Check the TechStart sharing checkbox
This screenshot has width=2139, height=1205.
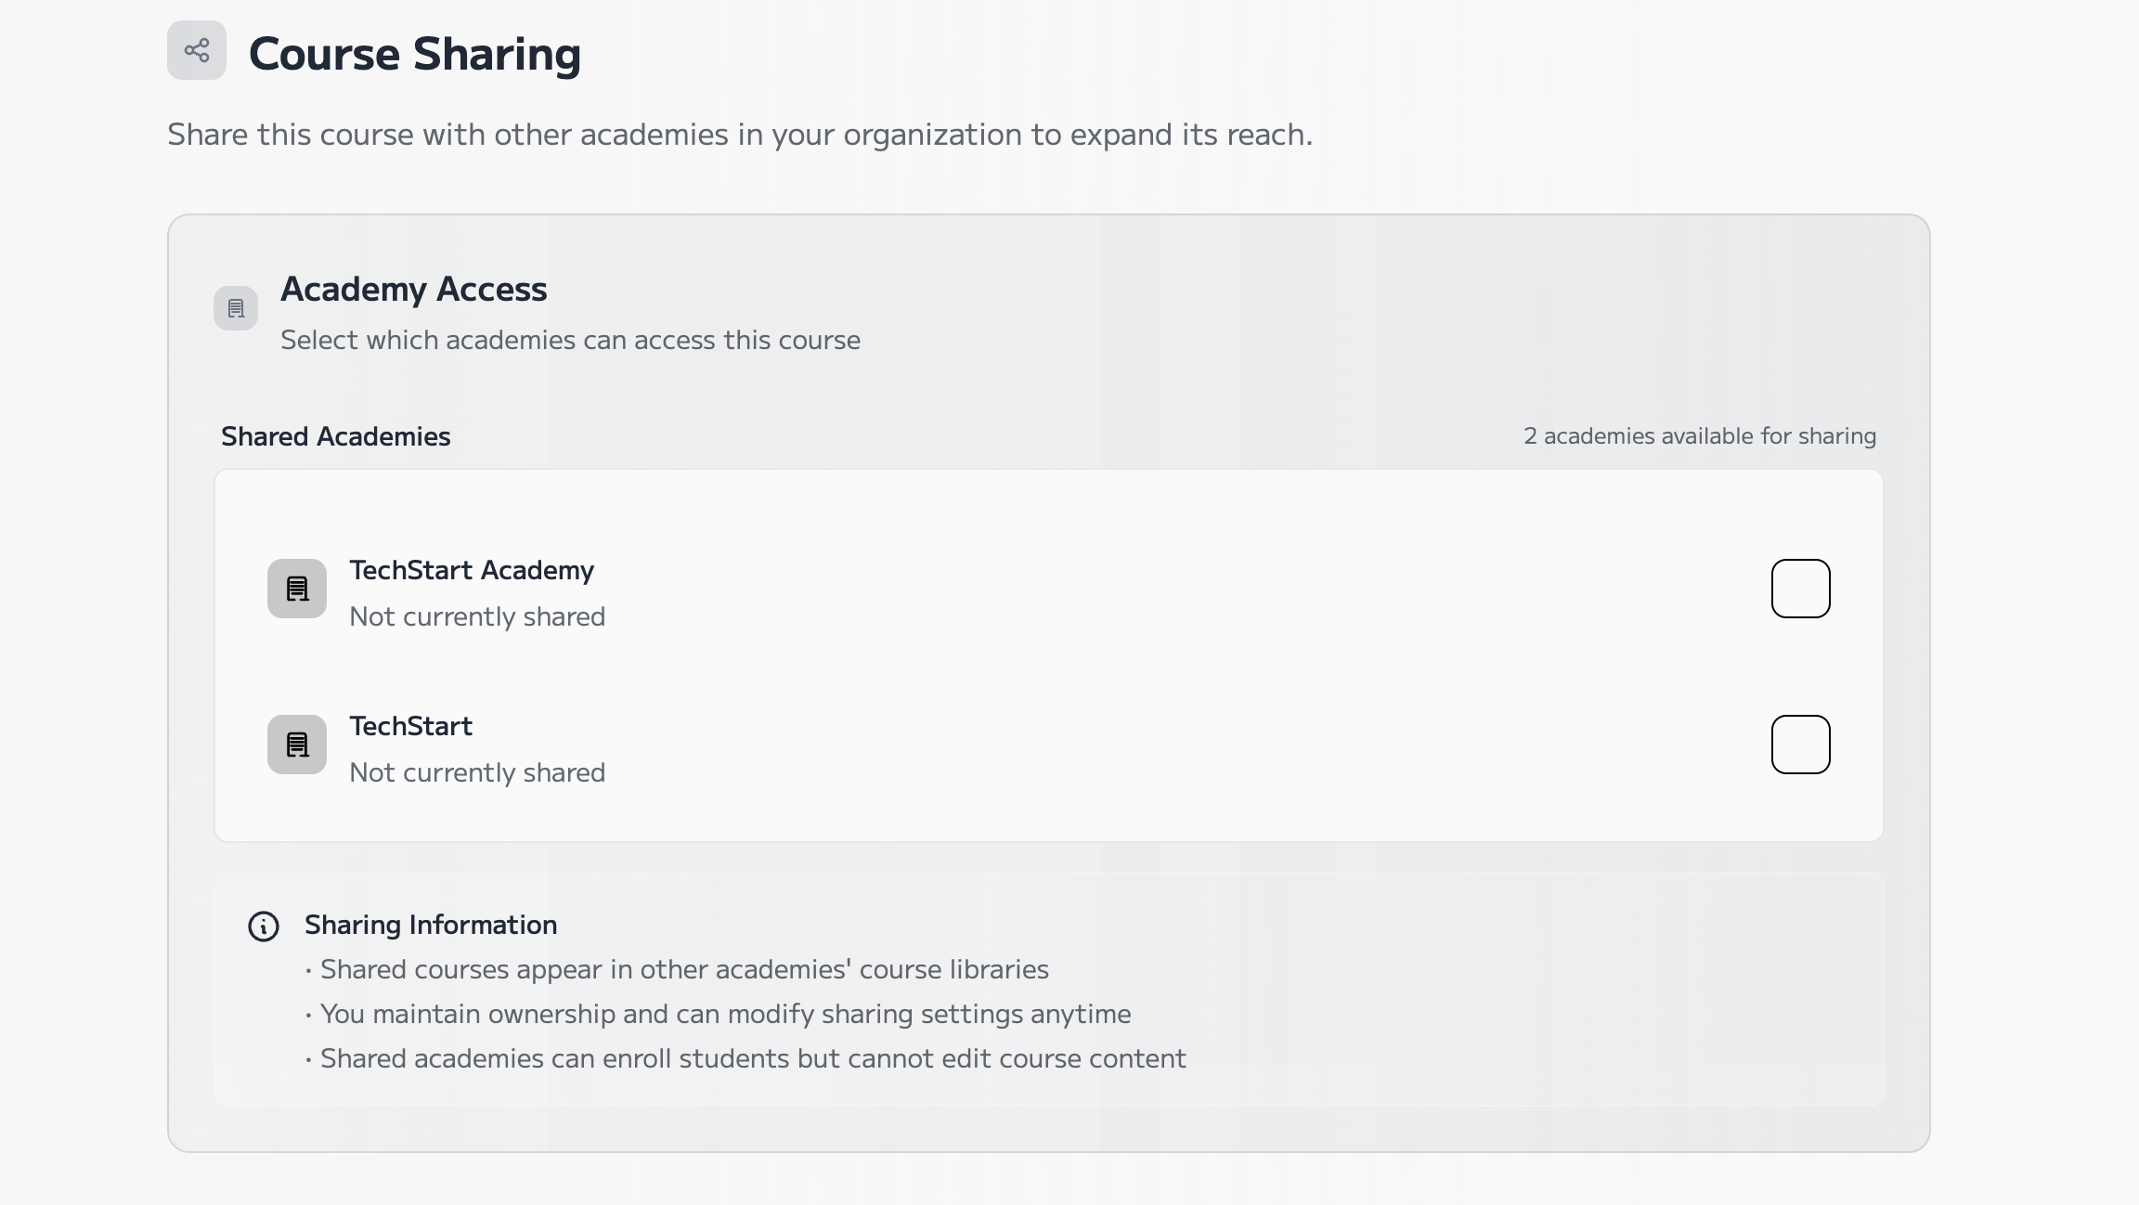(x=1800, y=745)
